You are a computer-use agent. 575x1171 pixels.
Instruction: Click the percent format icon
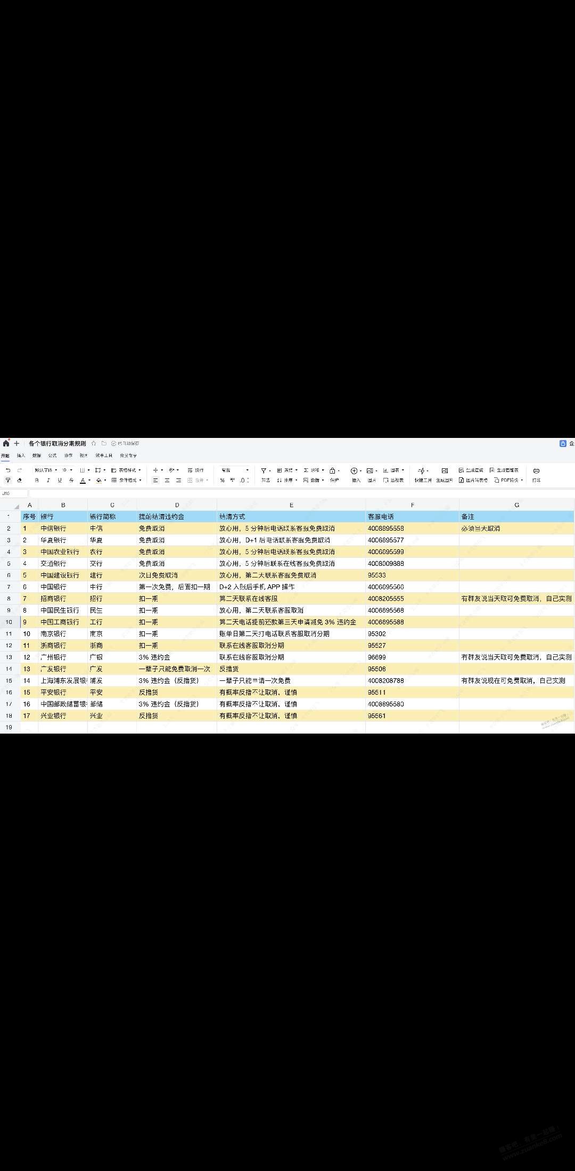(222, 480)
